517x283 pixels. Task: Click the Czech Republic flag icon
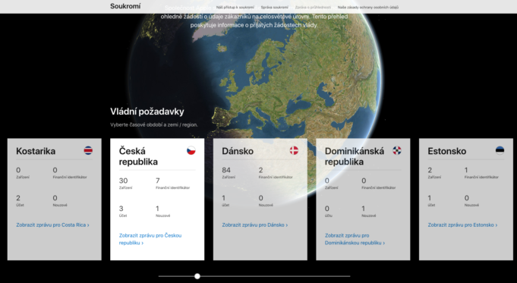[x=191, y=150]
